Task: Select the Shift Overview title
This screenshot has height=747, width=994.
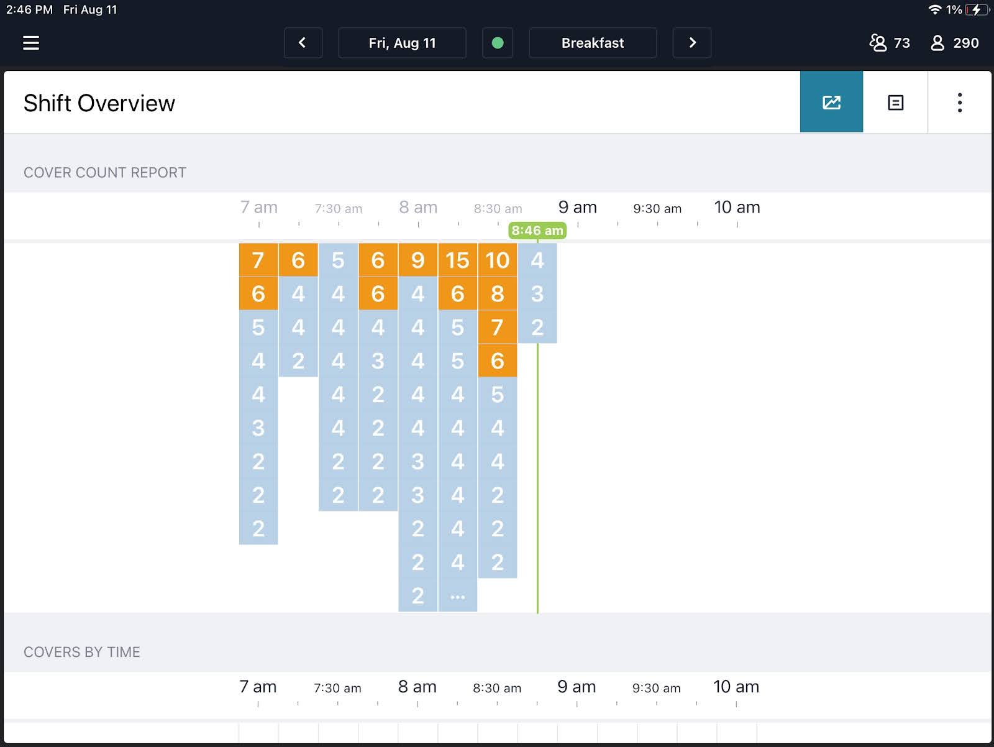Action: (99, 103)
